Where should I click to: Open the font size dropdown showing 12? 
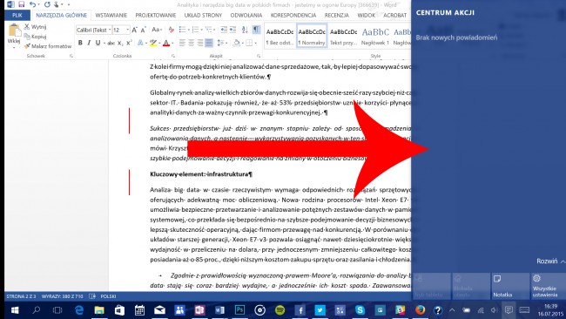point(121,30)
